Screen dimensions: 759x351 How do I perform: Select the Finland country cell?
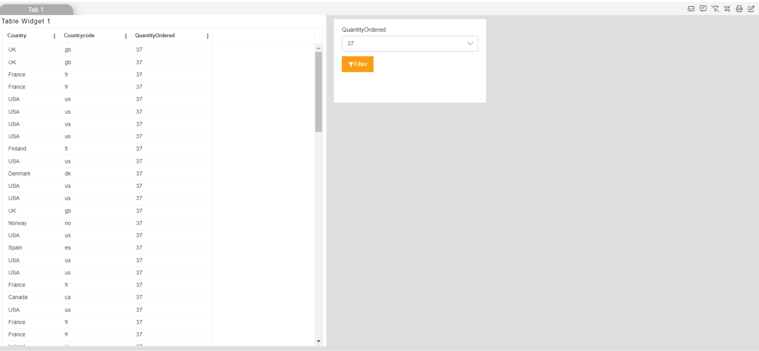17,149
